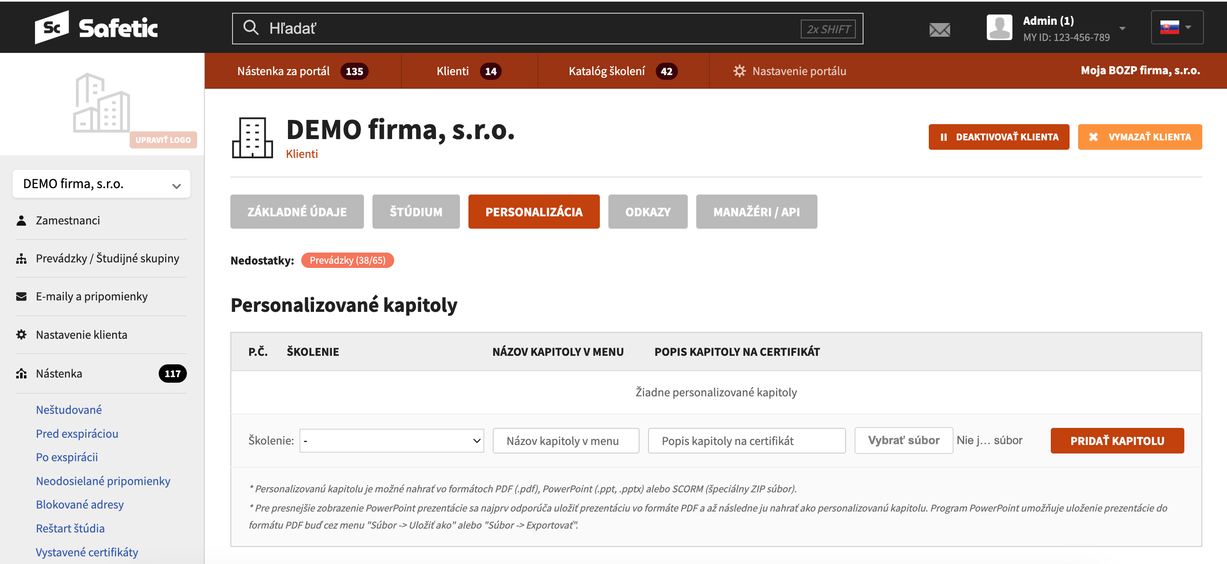The height and width of the screenshot is (564, 1227).
Task: Click the Nástenka home icon
Action: pos(21,374)
